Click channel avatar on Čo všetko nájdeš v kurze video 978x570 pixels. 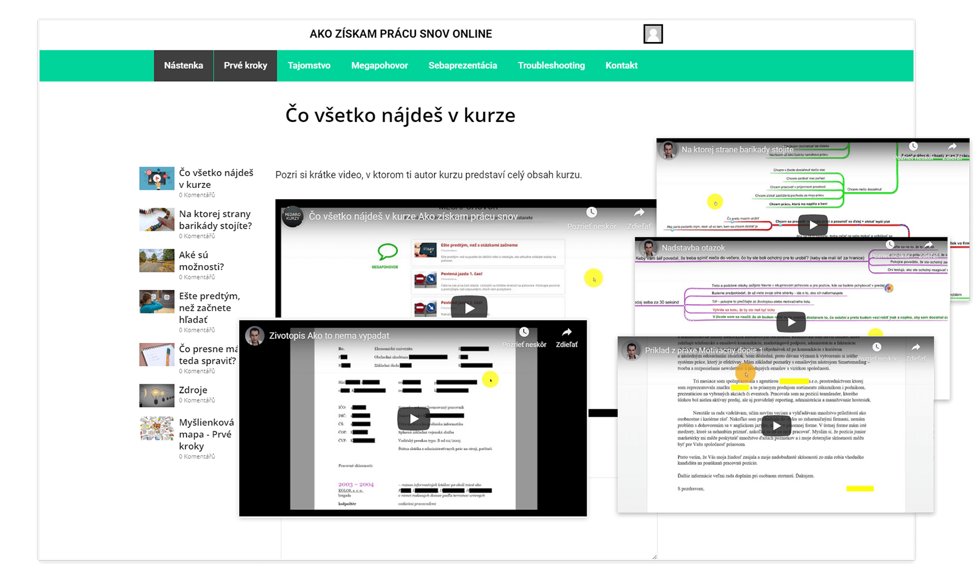click(x=293, y=216)
